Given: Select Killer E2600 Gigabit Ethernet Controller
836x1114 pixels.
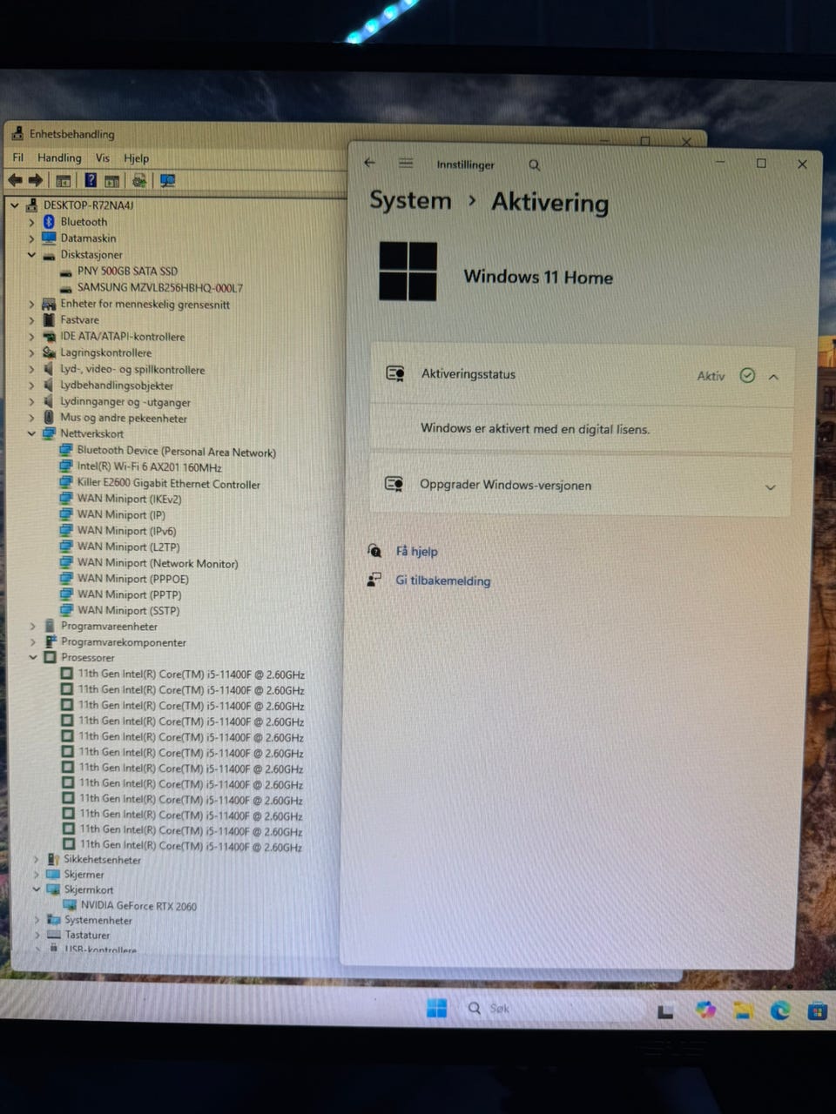Looking at the screenshot, I should (x=168, y=484).
